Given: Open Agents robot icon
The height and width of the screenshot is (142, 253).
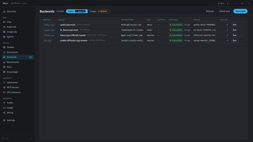Looking at the screenshot, I should (4, 37).
